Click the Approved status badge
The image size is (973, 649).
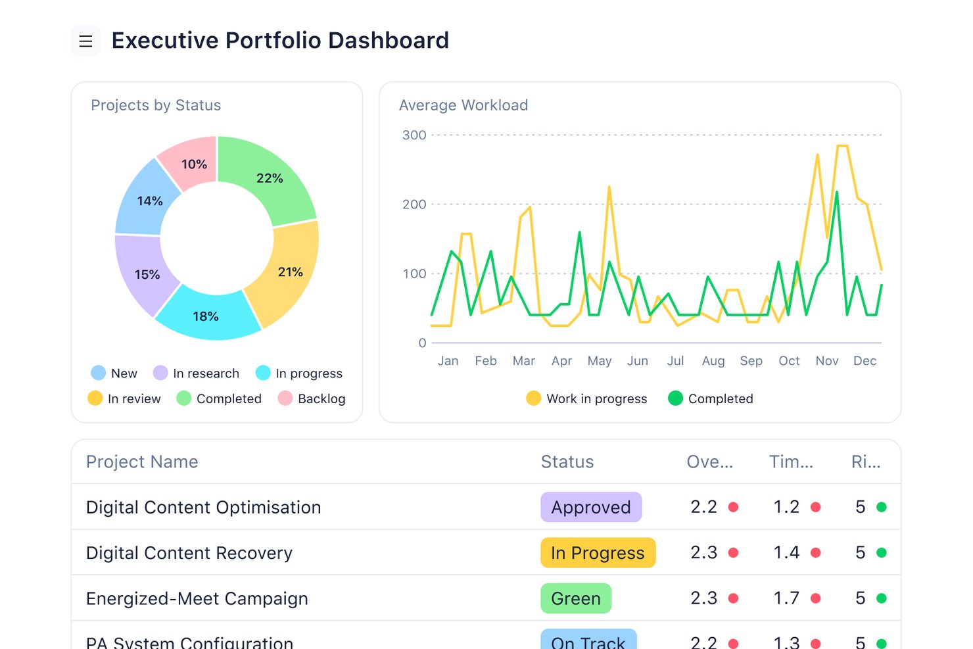pyautogui.click(x=591, y=507)
